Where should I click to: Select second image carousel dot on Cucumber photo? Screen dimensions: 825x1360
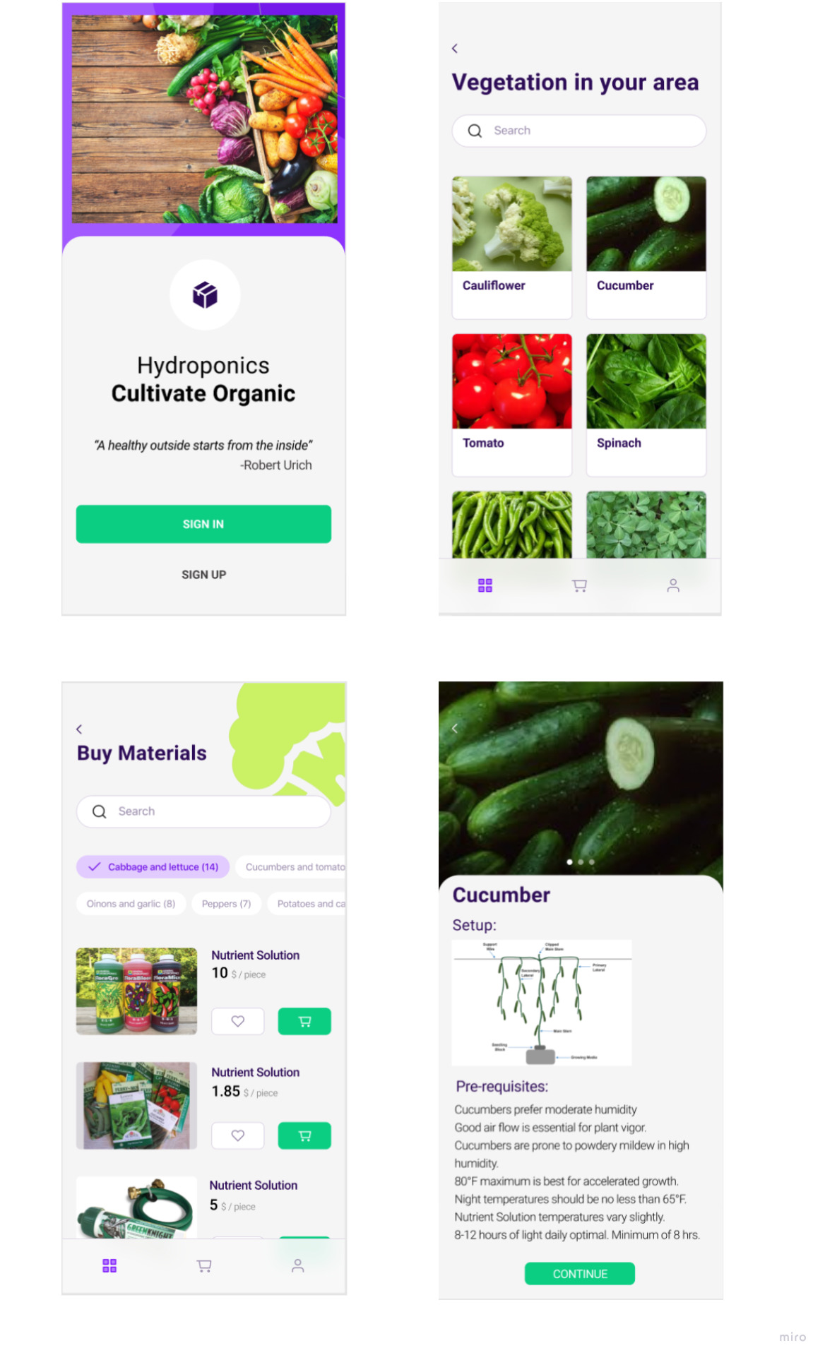581,861
